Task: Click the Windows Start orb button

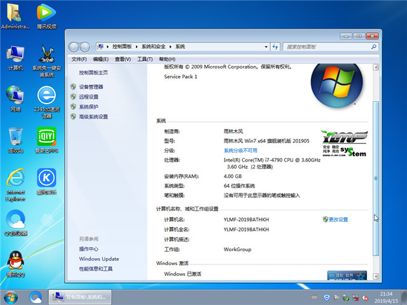Action: click(11, 297)
